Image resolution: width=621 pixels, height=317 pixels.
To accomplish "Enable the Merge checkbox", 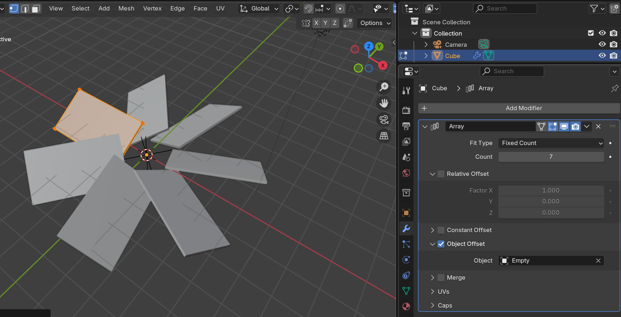I will coord(441,277).
